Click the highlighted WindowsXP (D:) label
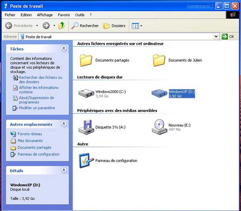 (x=182, y=93)
